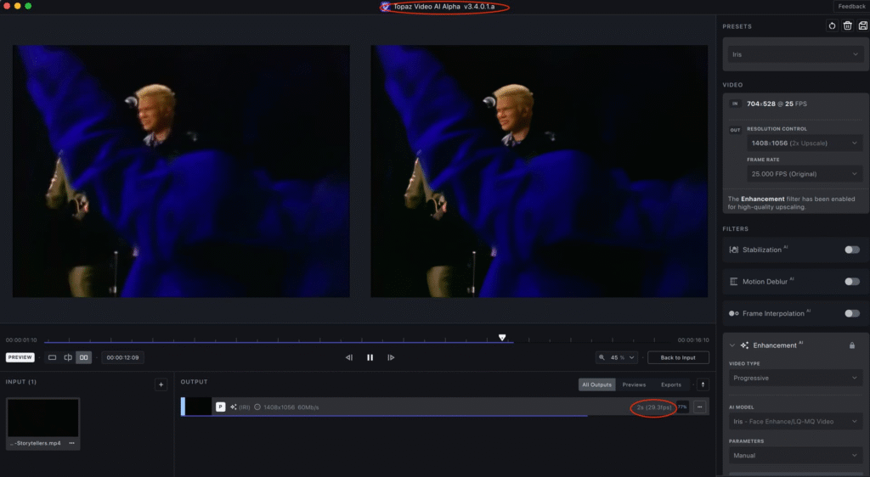Select the side-by-side view icon
Viewport: 870px width, 477px height.
84,357
